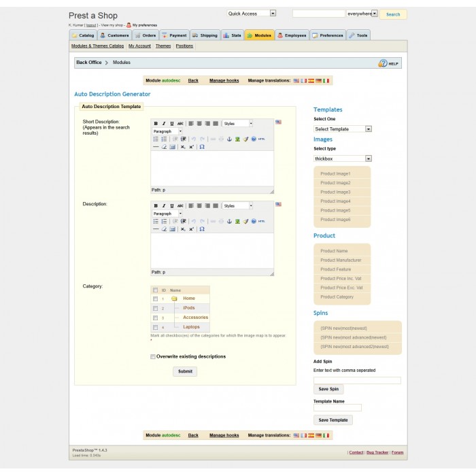
Task: Click the Template Name input field
Action: (337, 408)
